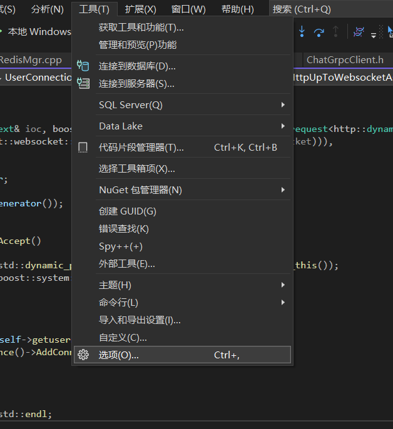Select 获取工具和功能(T)... menu entry
The width and height of the screenshot is (393, 429).
(x=182, y=28)
